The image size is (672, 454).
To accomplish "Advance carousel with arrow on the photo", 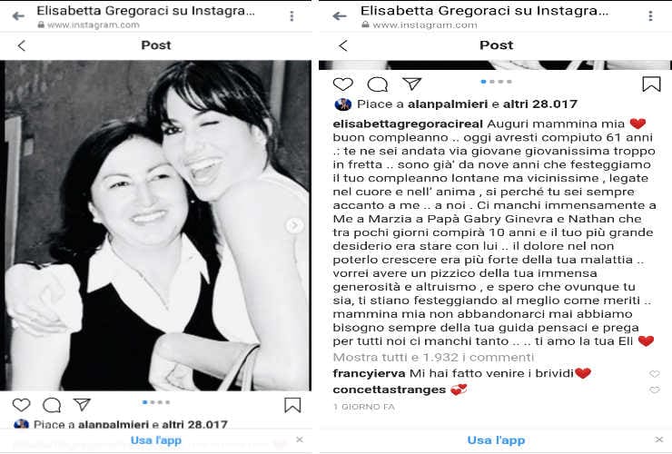I will [295, 225].
